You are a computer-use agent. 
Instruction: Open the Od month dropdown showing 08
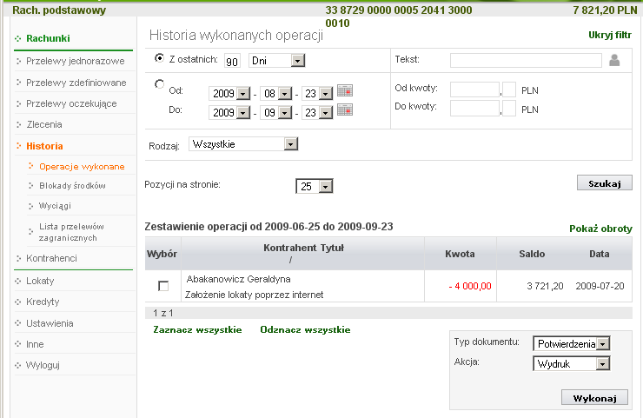point(276,94)
